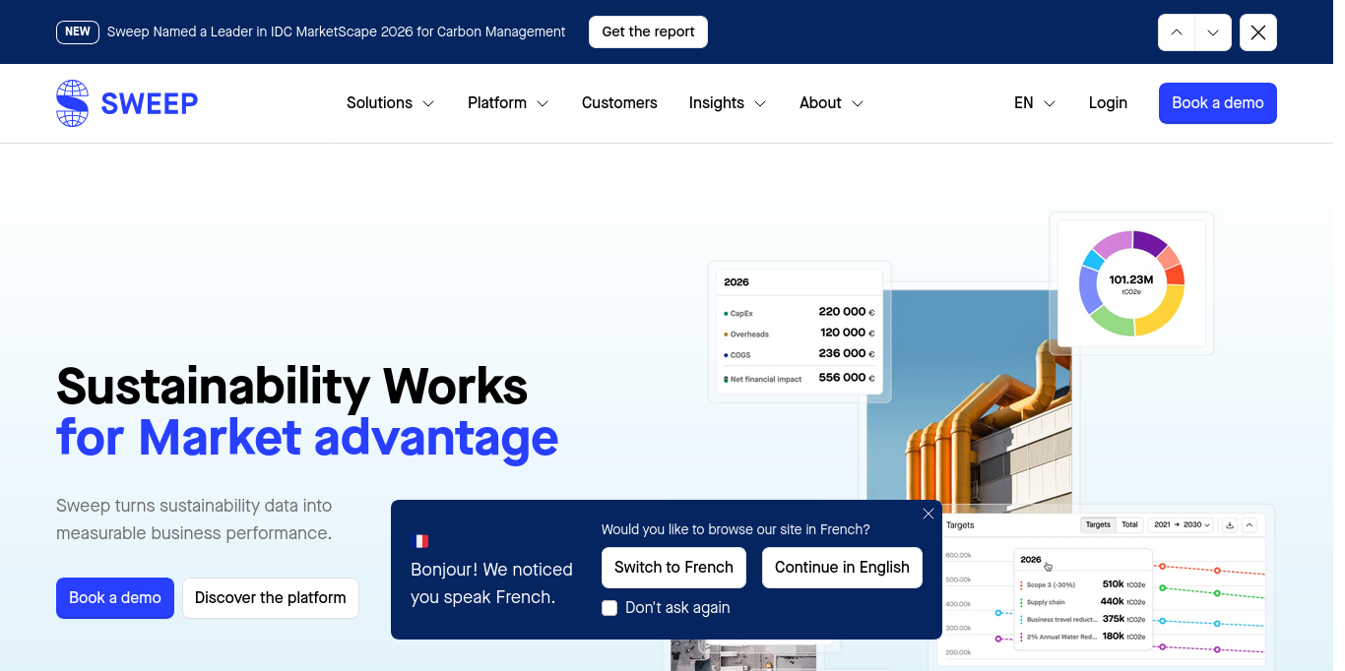Image resolution: width=1345 pixels, height=671 pixels.
Task: Click the 220 000 € value
Action: point(847,312)
